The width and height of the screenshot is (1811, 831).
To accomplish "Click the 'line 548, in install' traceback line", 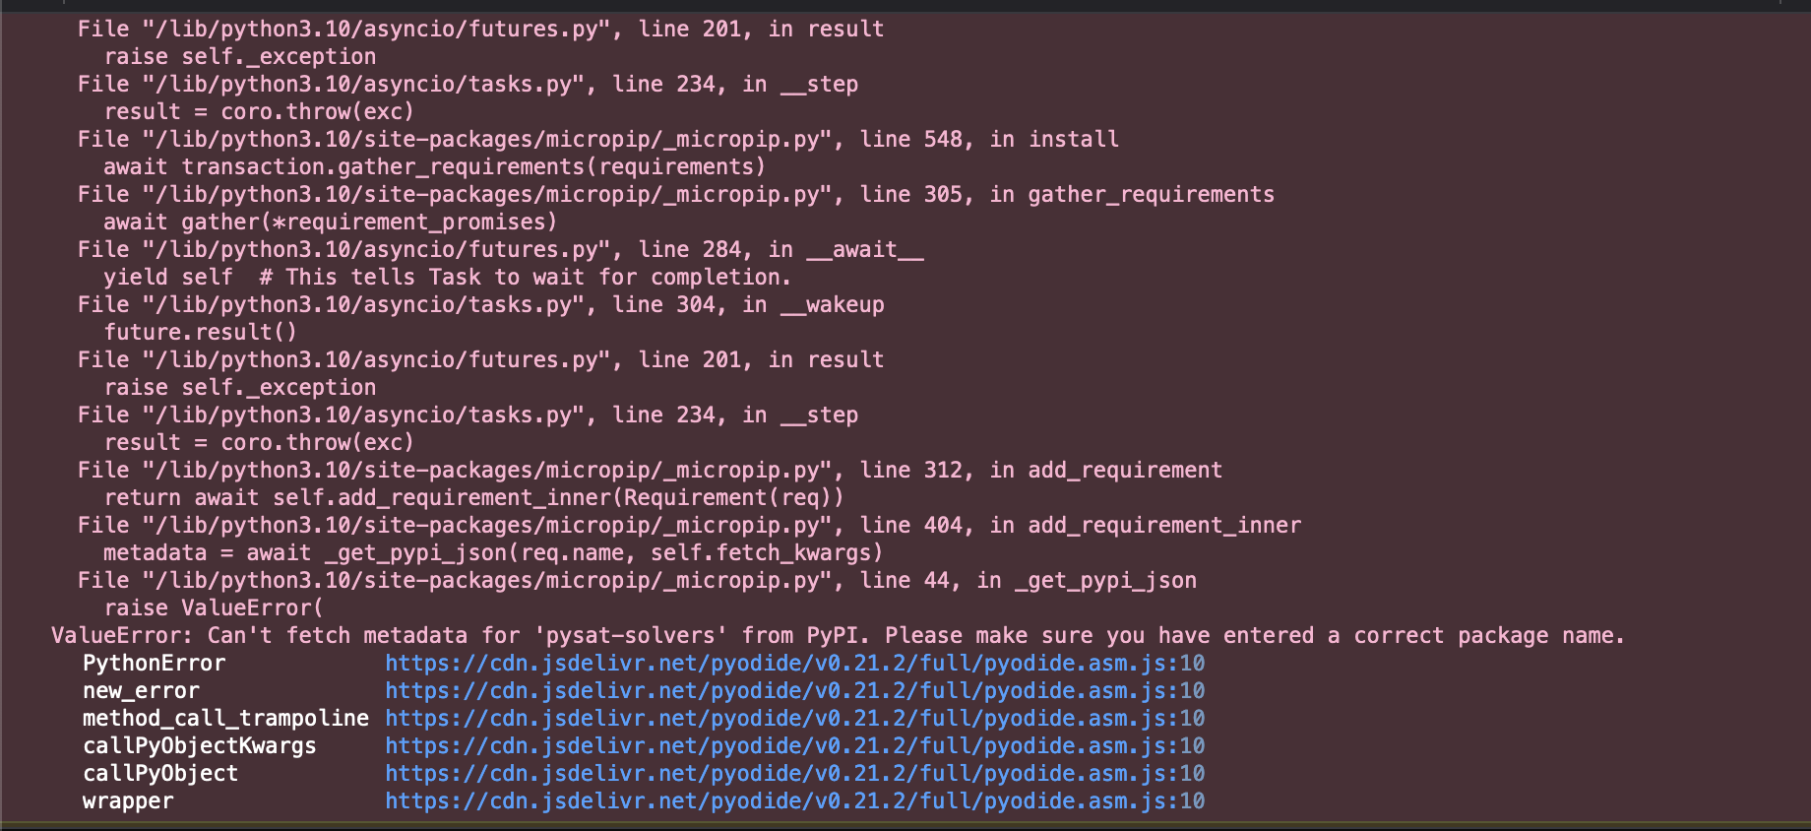I will [x=597, y=140].
